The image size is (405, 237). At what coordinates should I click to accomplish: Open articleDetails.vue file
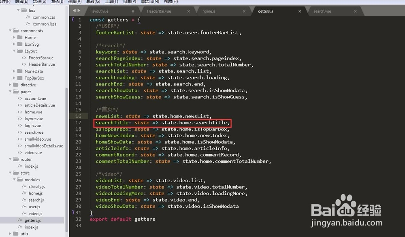coord(40,105)
